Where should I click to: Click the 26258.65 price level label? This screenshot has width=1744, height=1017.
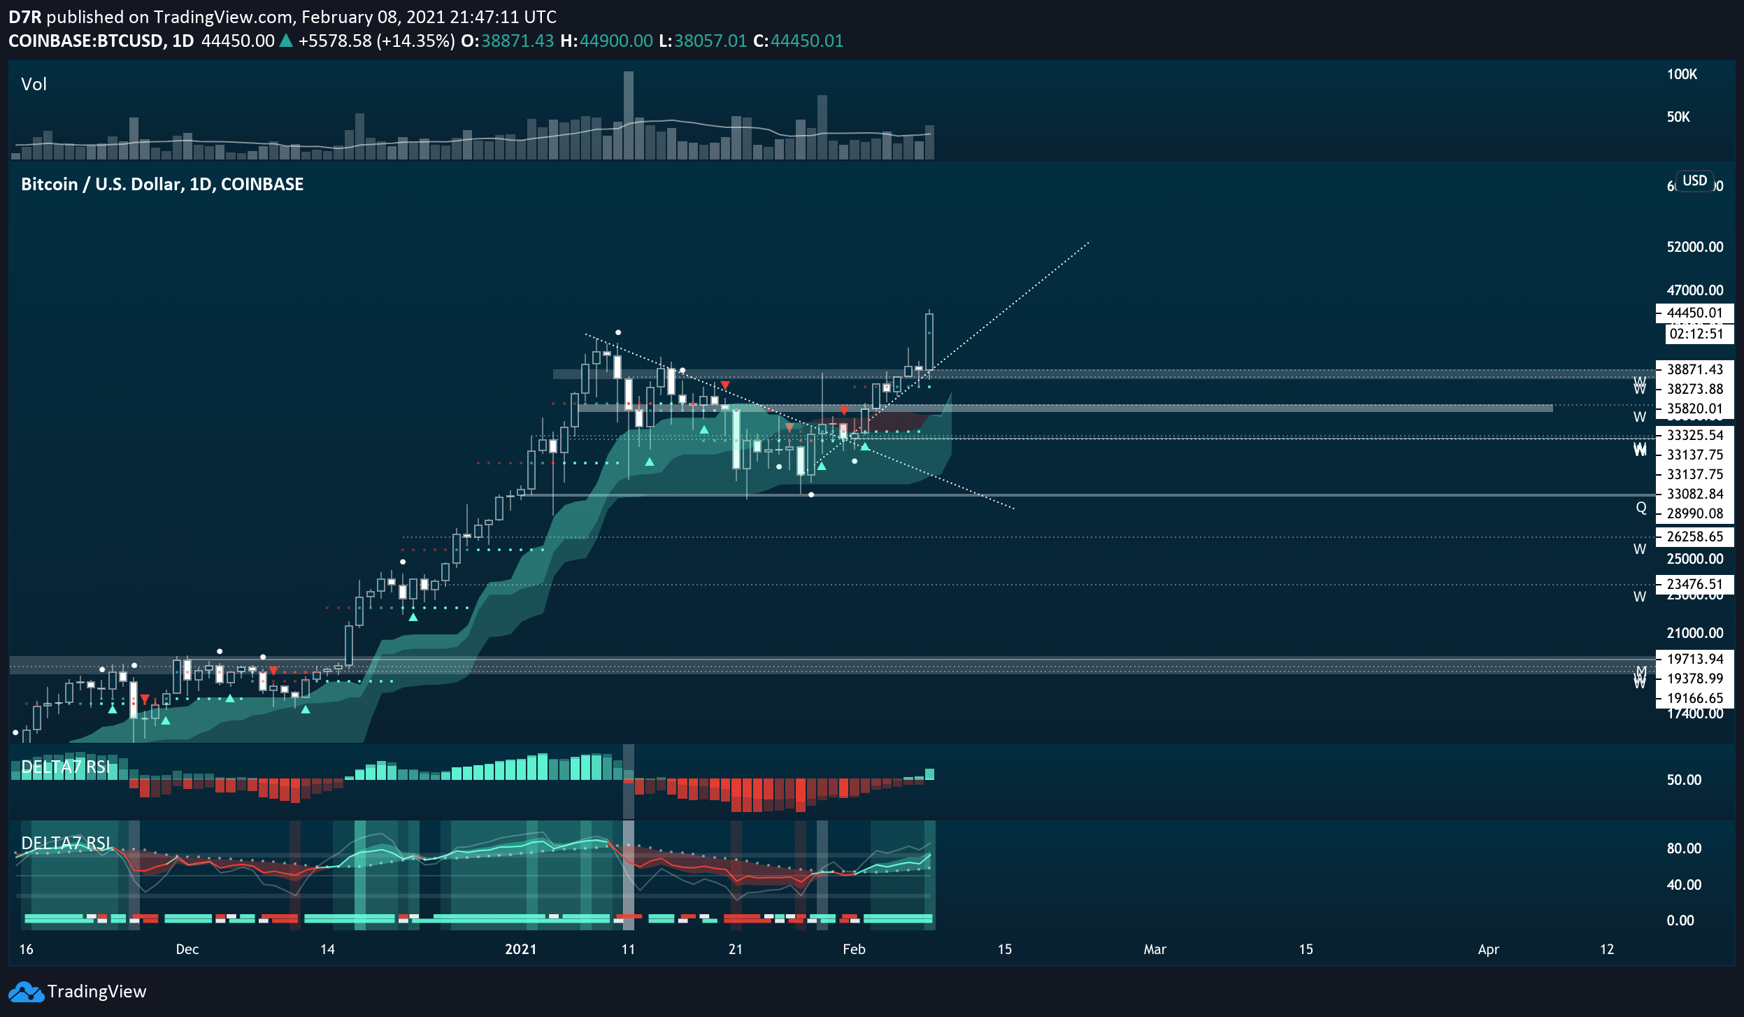click(1694, 536)
